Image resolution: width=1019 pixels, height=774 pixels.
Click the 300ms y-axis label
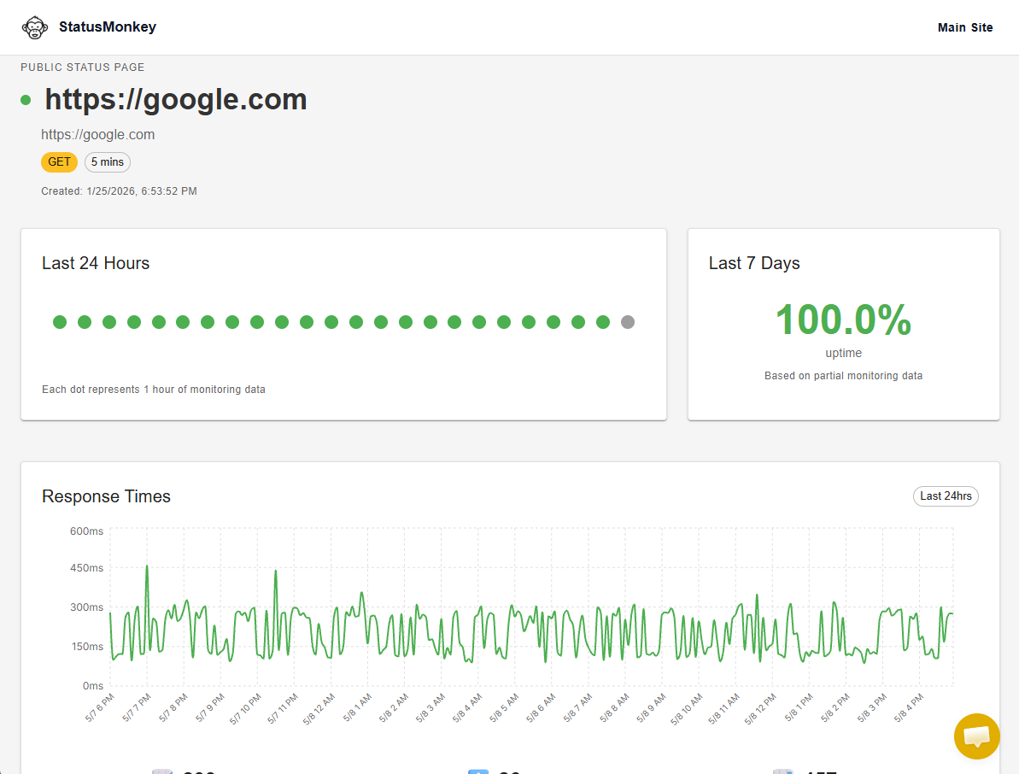[86, 607]
